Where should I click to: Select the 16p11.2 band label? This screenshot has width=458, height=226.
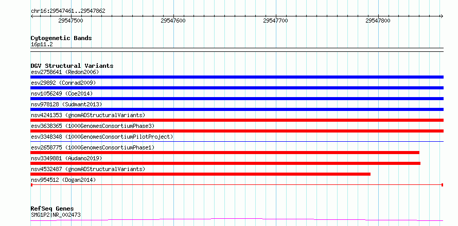pos(42,45)
